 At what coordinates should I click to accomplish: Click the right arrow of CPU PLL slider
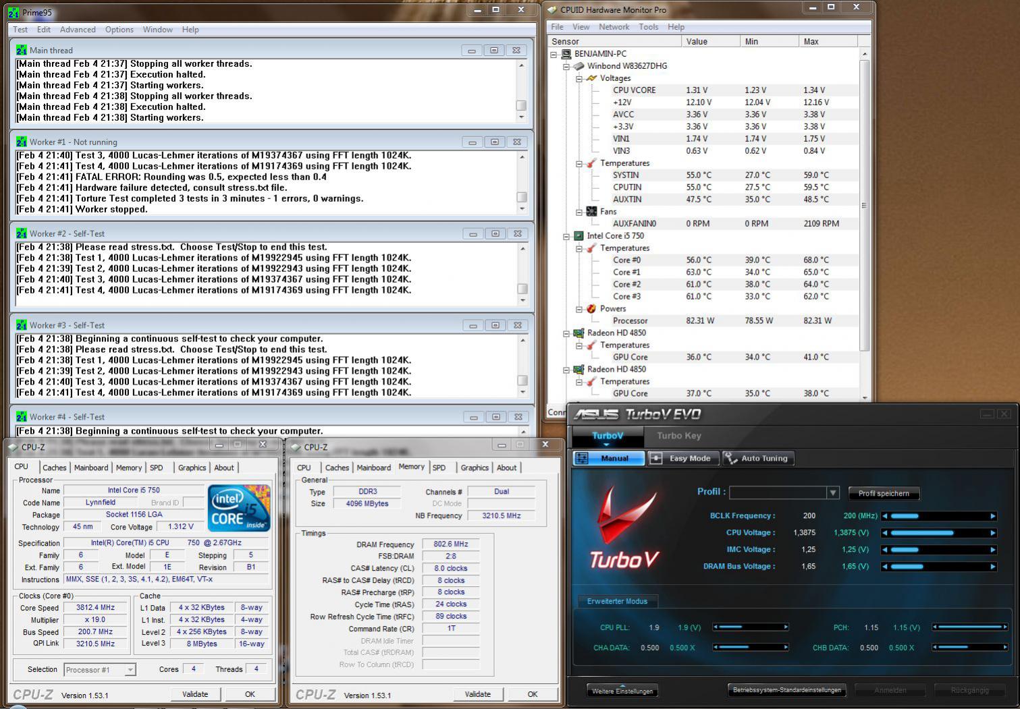click(x=786, y=627)
